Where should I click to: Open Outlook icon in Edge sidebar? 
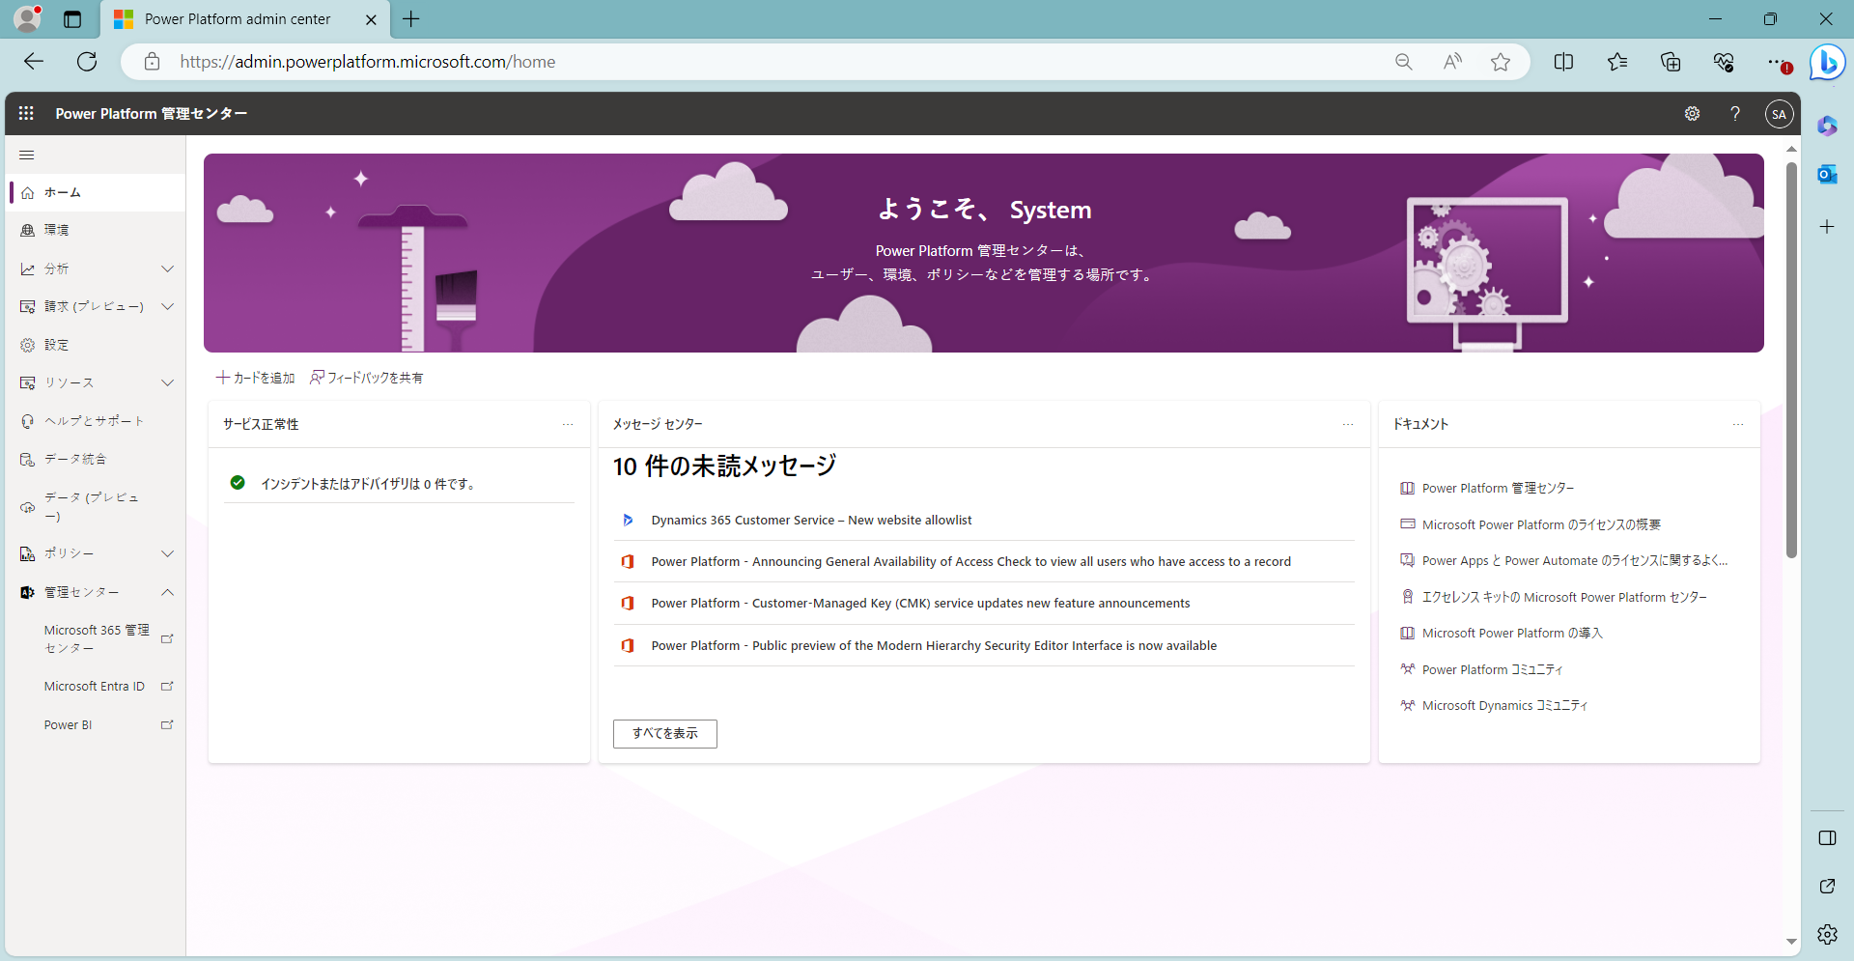click(1827, 175)
